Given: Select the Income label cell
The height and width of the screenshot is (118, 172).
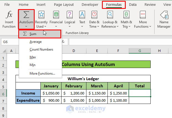Looking at the screenshot, I should (28, 93).
